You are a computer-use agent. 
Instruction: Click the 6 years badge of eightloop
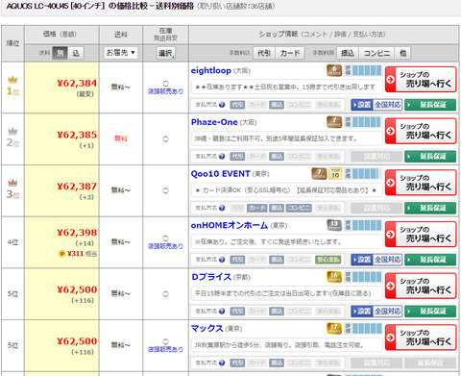point(334,70)
